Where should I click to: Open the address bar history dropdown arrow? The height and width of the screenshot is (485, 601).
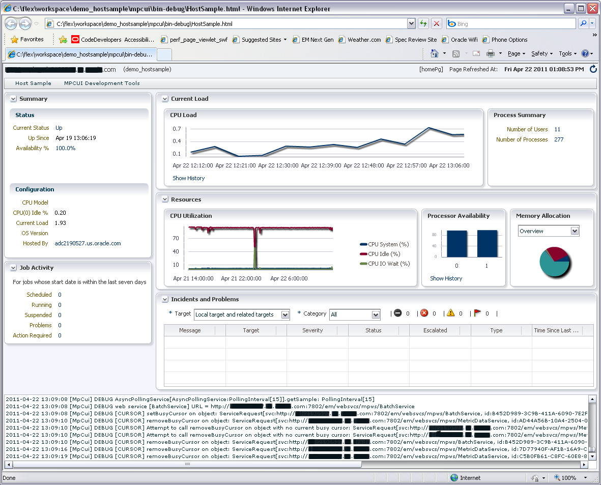pyautogui.click(x=411, y=23)
